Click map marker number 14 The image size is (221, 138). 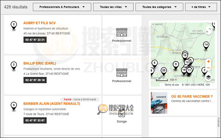coord(206,45)
